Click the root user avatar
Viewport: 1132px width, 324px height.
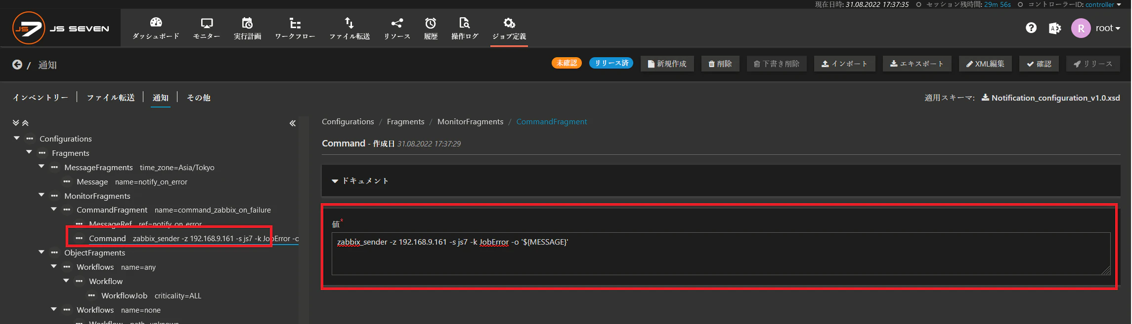pos(1081,28)
